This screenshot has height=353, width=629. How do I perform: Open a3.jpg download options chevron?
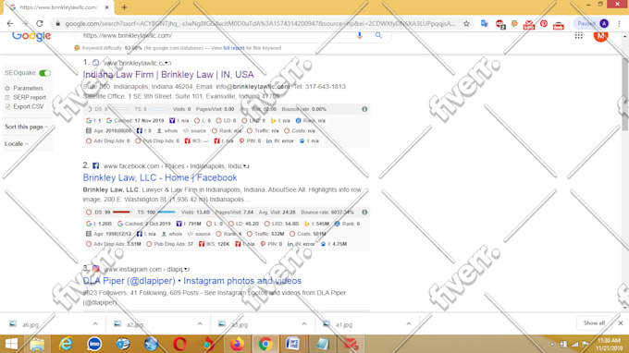tap(304, 323)
